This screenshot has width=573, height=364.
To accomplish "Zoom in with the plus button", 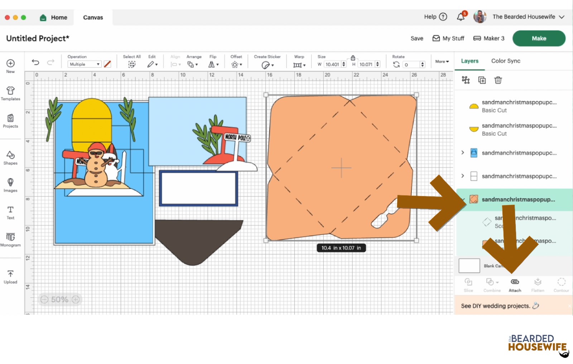I will point(76,300).
